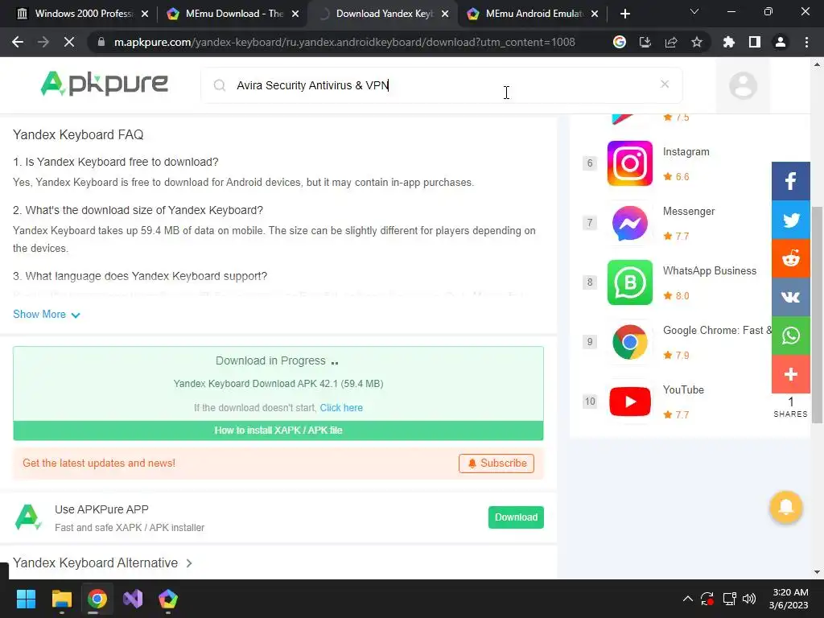This screenshot has width=824, height=618.
Task: Click the APKPure app icon in promo
Action: tap(28, 517)
